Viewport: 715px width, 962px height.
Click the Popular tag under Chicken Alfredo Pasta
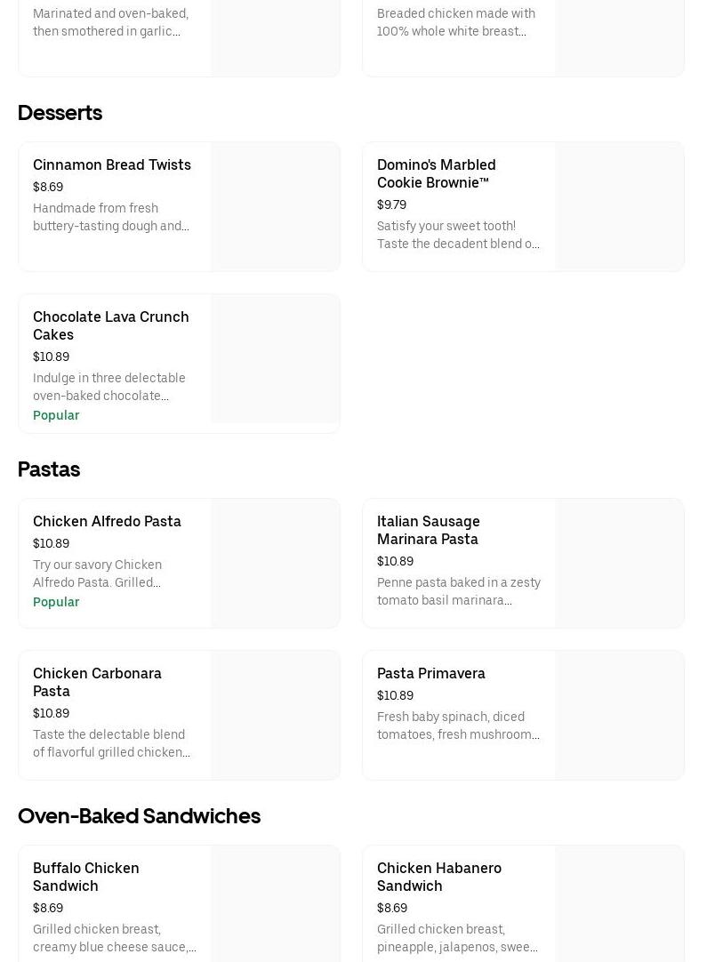56,602
